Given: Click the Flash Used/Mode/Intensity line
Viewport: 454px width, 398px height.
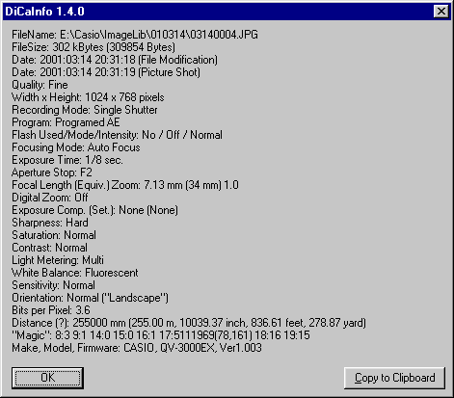Looking at the screenshot, I should coord(117,135).
